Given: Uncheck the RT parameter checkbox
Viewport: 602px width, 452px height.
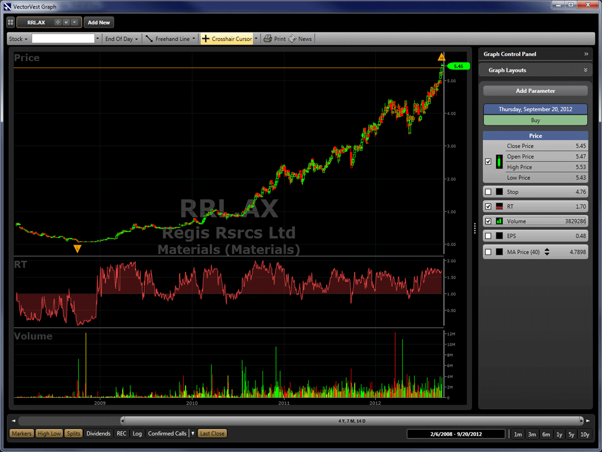Looking at the screenshot, I should pos(488,207).
